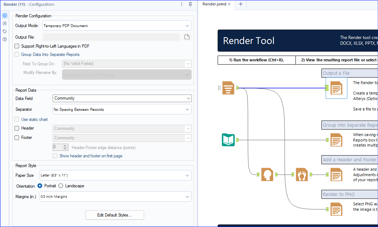Screen dimensions: 378x227
Task: Open the Configuration gear icon in the sidebar
Action: coord(4,15)
